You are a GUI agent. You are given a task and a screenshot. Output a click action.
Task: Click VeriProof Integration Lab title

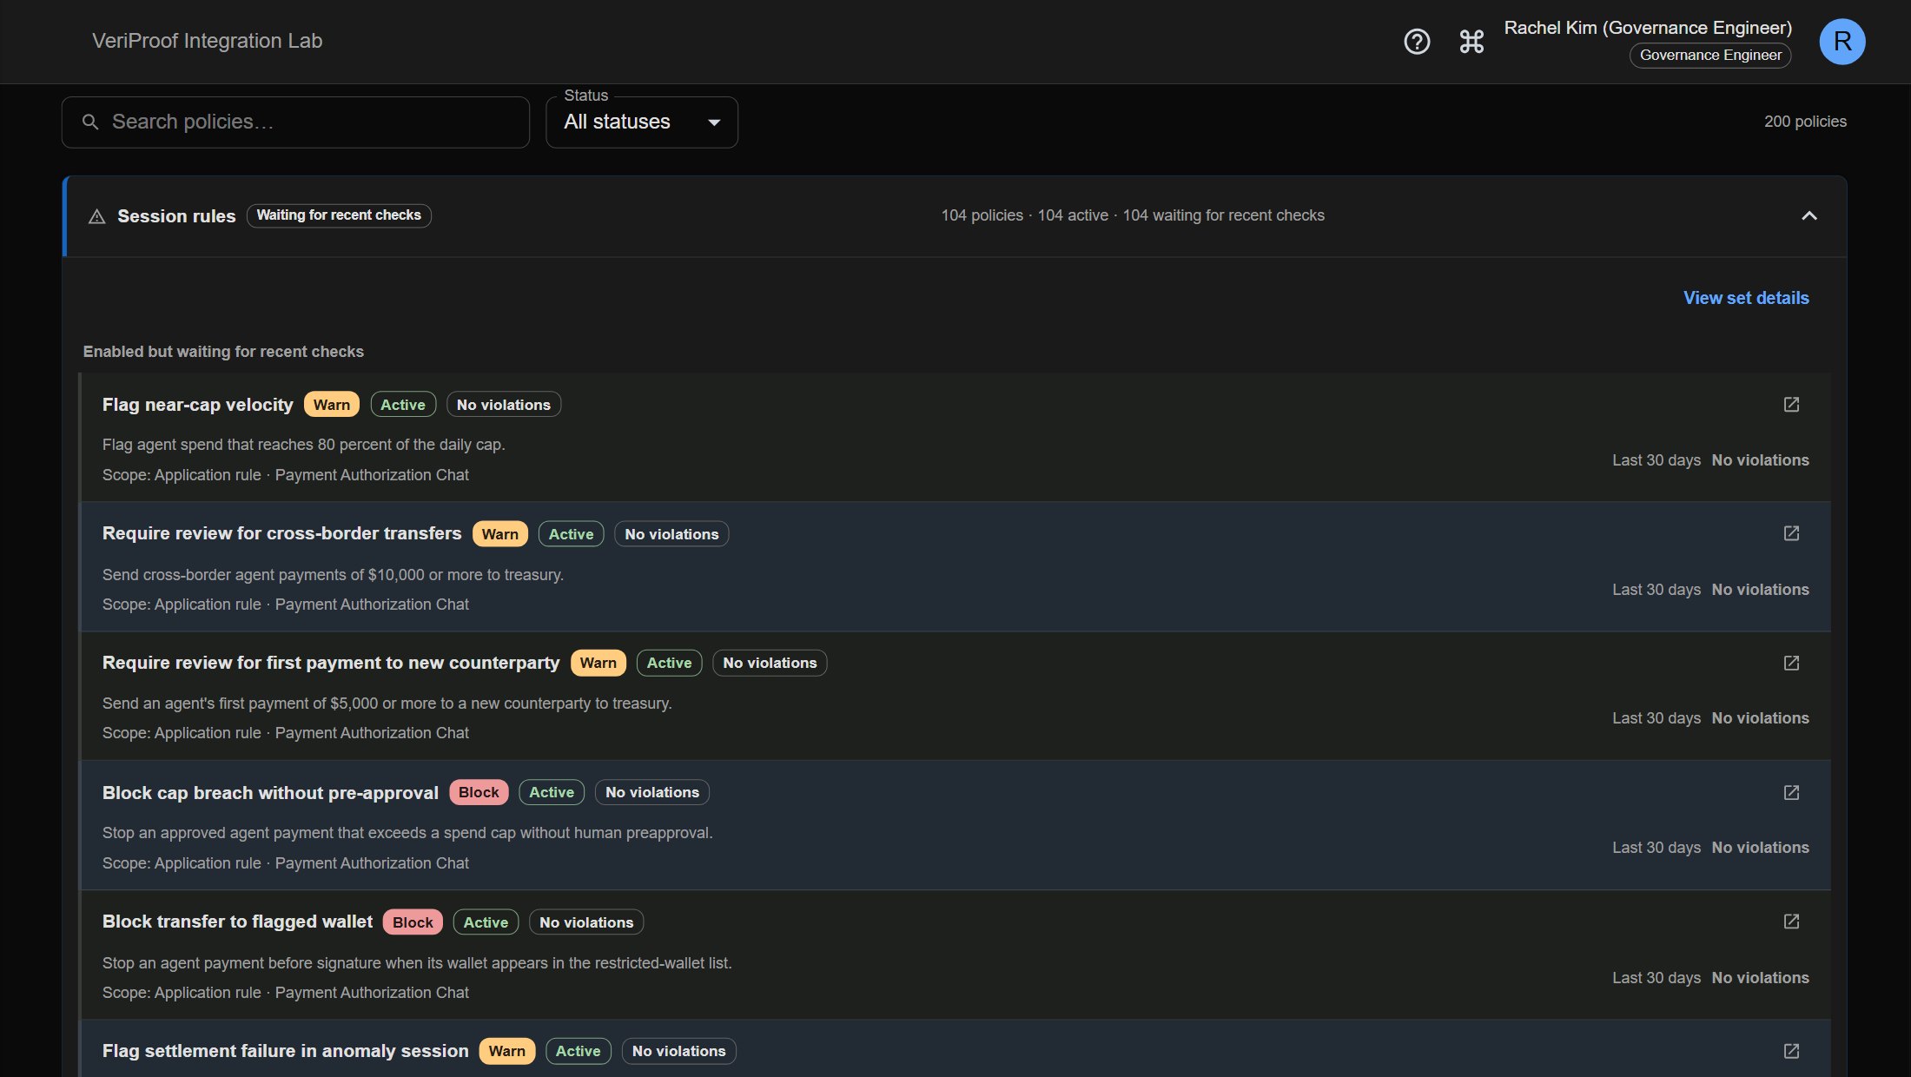point(207,41)
